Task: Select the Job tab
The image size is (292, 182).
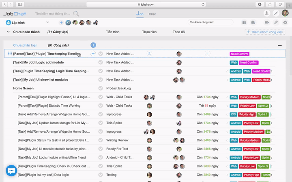Action: pos(140,14)
